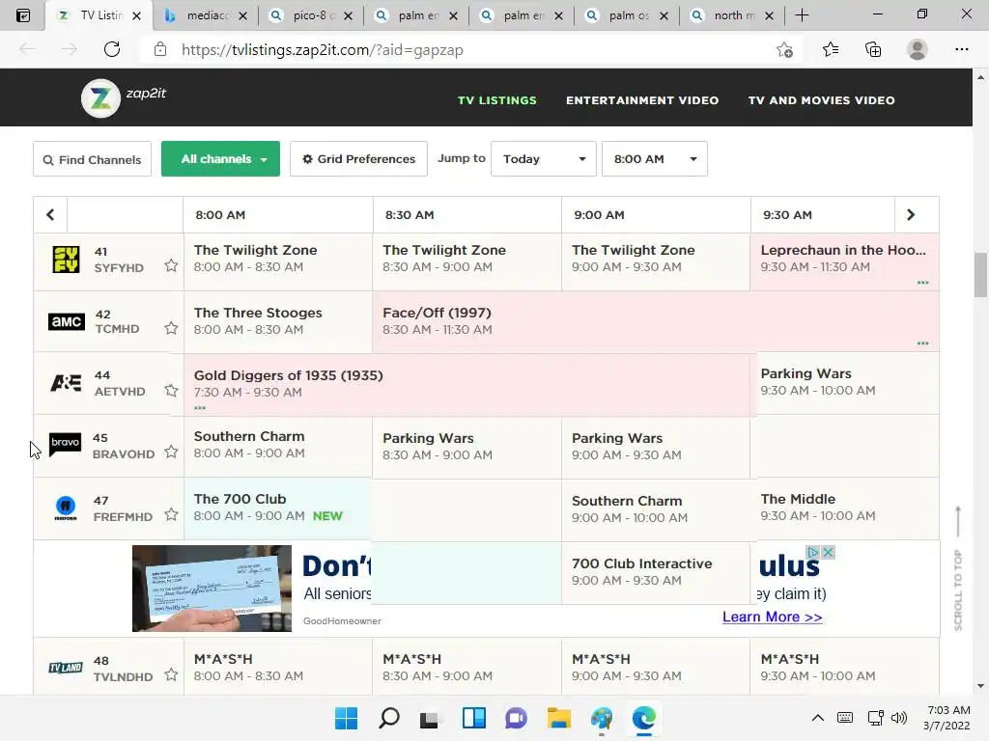Image resolution: width=989 pixels, height=741 pixels.
Task: Open the volume tray icon
Action: coord(899,718)
